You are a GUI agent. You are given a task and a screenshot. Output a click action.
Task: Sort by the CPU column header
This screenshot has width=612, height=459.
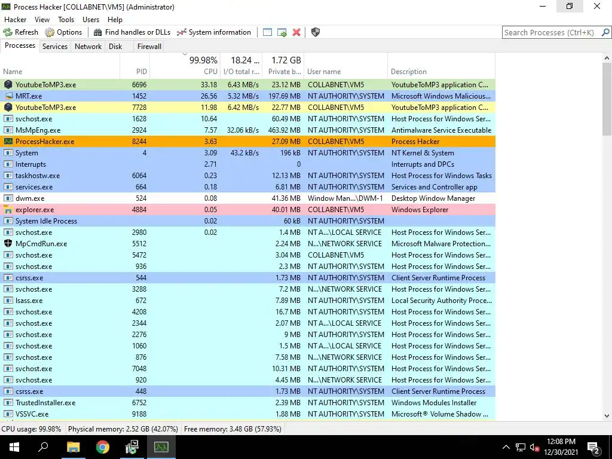[x=185, y=66]
